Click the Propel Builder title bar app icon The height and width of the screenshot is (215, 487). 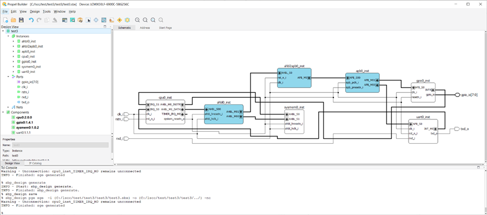(4, 4)
